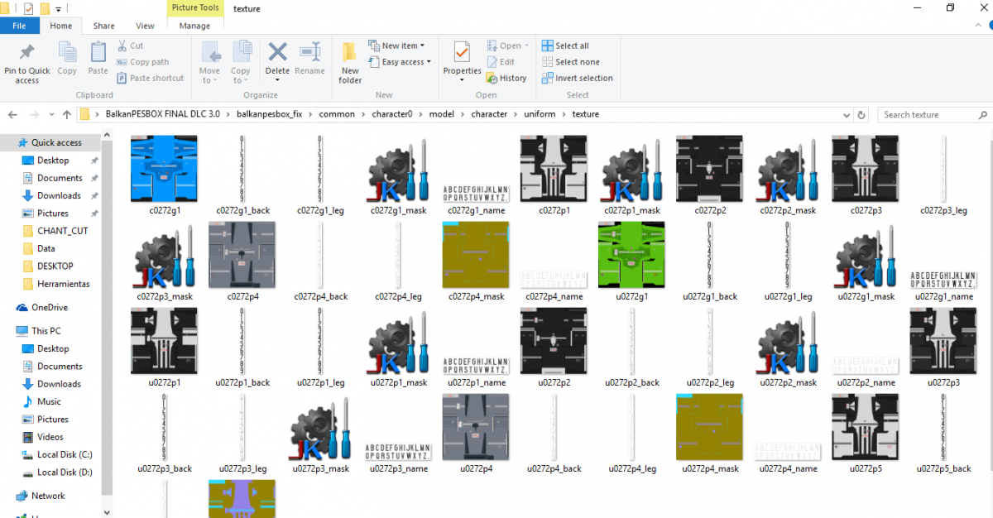993x518 pixels.
Task: Switch to the Share ribbon tab
Action: click(x=103, y=26)
